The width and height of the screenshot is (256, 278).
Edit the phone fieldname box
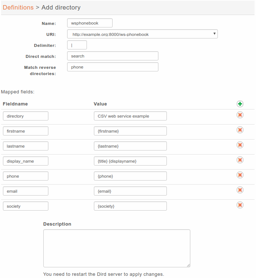coord(26,176)
